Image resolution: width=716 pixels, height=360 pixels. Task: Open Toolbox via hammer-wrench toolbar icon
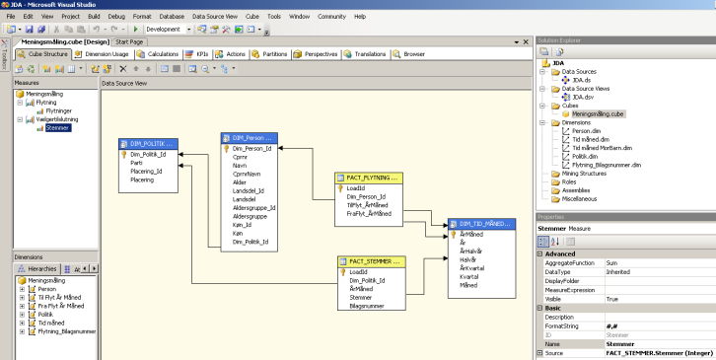point(226,30)
